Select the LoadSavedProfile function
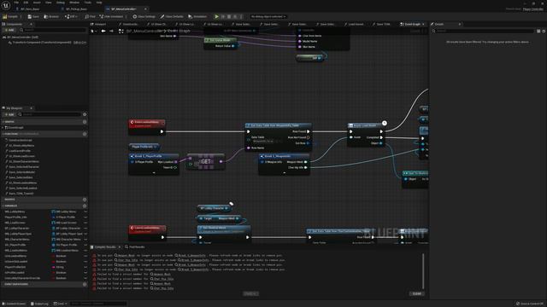 pos(20,151)
